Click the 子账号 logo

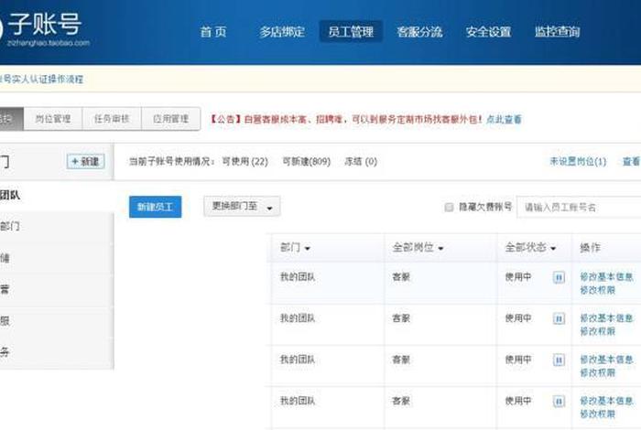[x=44, y=27]
